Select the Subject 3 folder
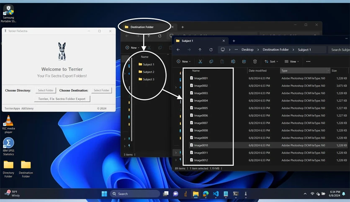The height and width of the screenshot is (202, 350). pos(147,79)
